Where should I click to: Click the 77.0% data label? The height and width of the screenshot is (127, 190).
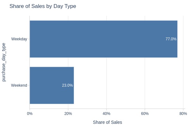[x=171, y=39]
